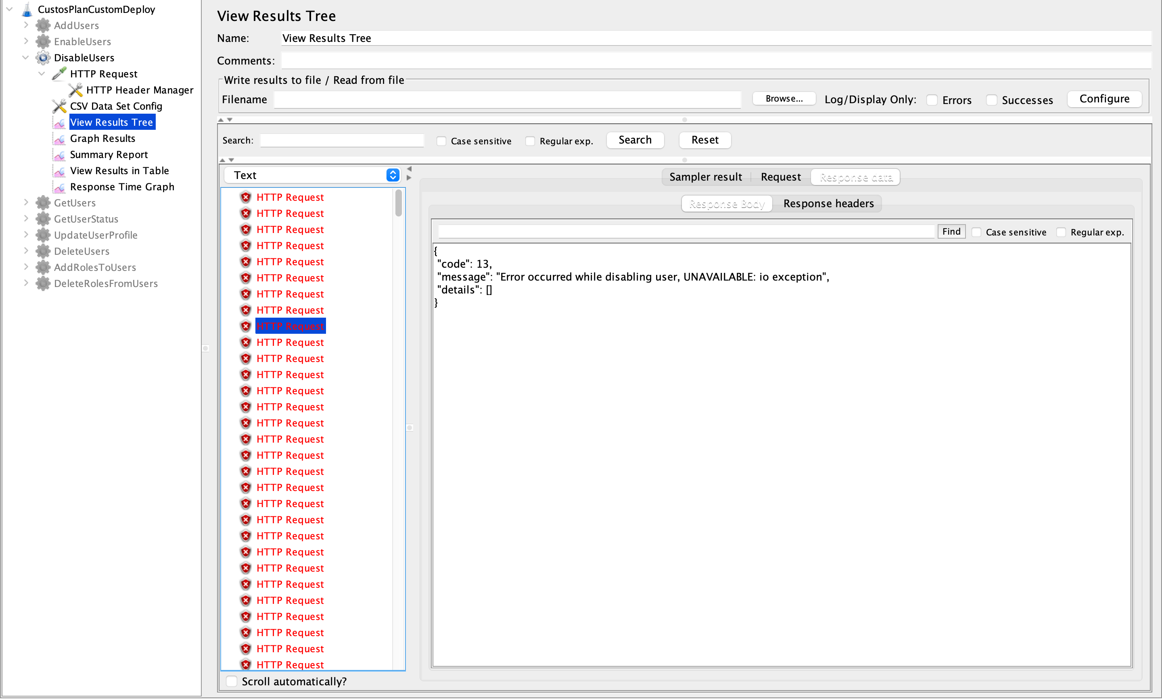
Task: Click the Filename input field
Action: tap(507, 100)
